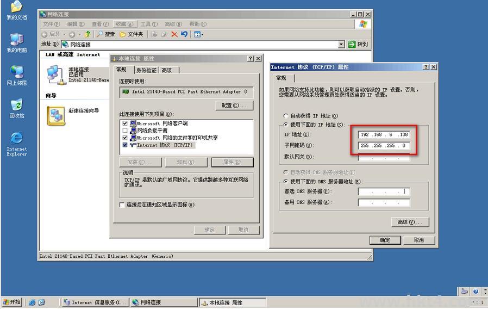Toggle Microsoft 网络客户端 checkbox
Image resolution: width=488 pixels, height=309 pixels.
pyautogui.click(x=125, y=123)
